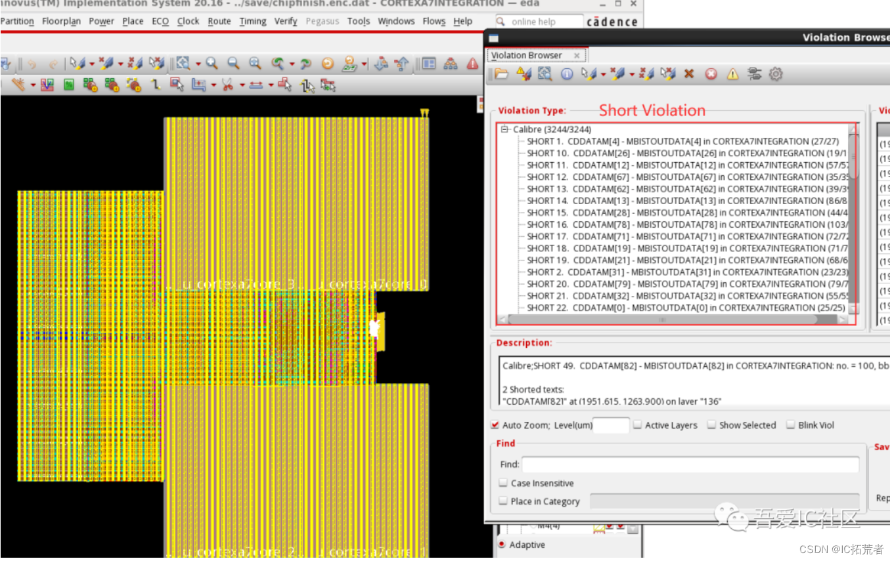Select the red horizontal stretch wire tool
The height and width of the screenshot is (561, 894).
click(x=256, y=85)
